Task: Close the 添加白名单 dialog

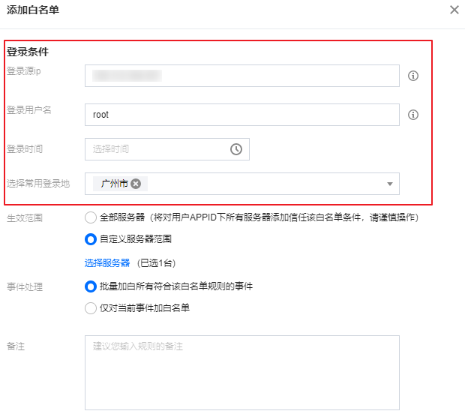Action: pyautogui.click(x=454, y=10)
